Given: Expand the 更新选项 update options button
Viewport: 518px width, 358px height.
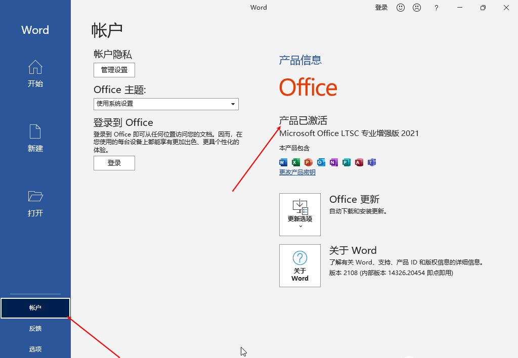Looking at the screenshot, I should coord(299,215).
